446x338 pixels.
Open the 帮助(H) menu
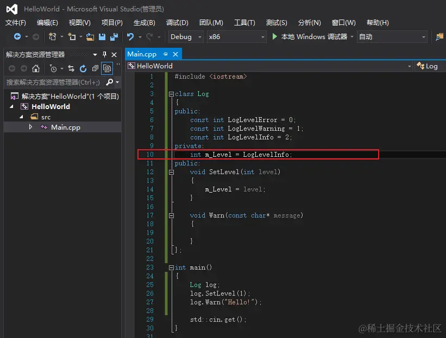click(x=378, y=23)
